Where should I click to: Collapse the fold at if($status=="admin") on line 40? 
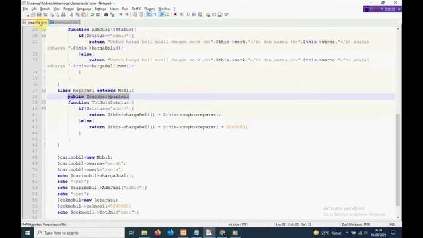[x=44, y=108]
